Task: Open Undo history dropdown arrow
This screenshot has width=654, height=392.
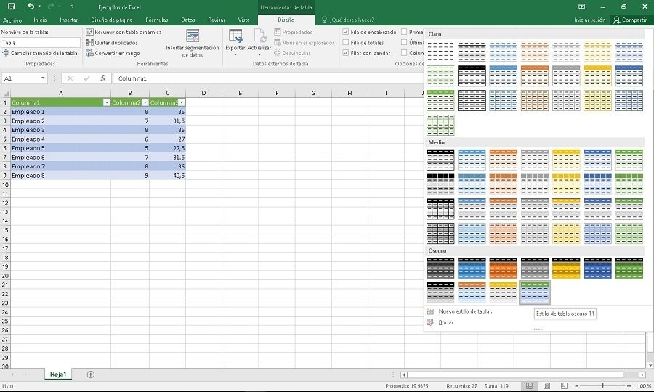Action: point(40,7)
